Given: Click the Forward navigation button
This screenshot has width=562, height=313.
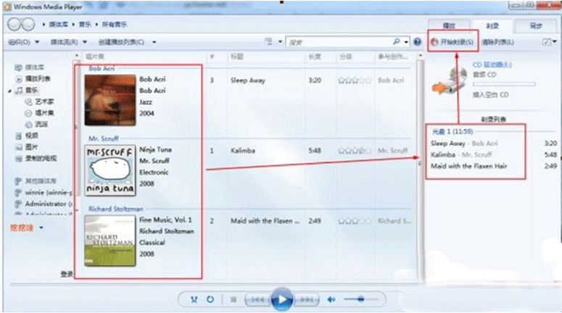Looking at the screenshot, I should (28, 25).
